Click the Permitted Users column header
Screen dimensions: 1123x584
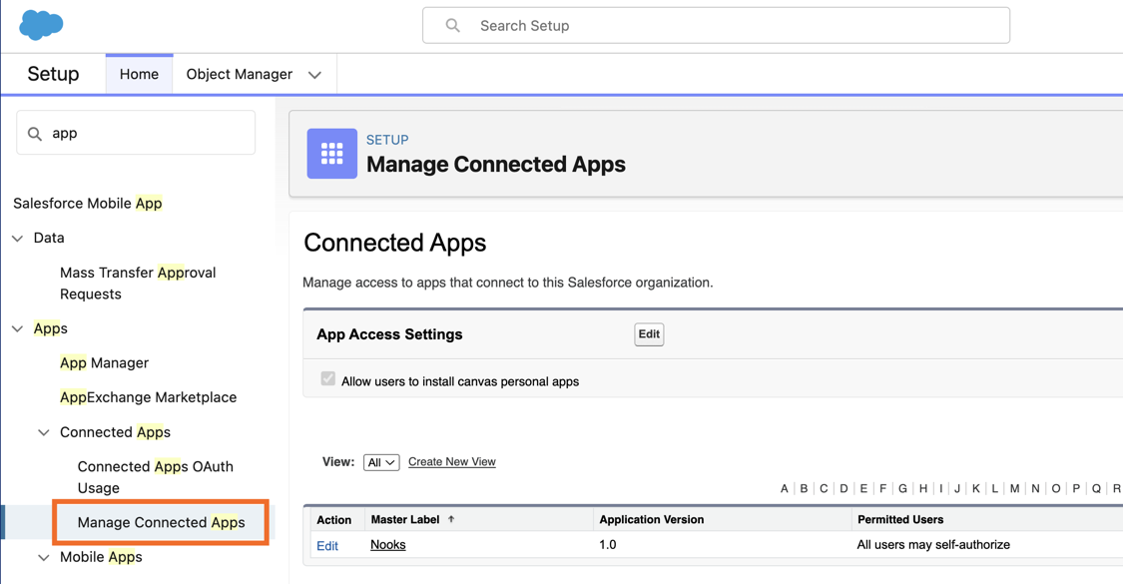(x=900, y=519)
